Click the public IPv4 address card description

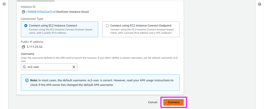pos(61,31)
